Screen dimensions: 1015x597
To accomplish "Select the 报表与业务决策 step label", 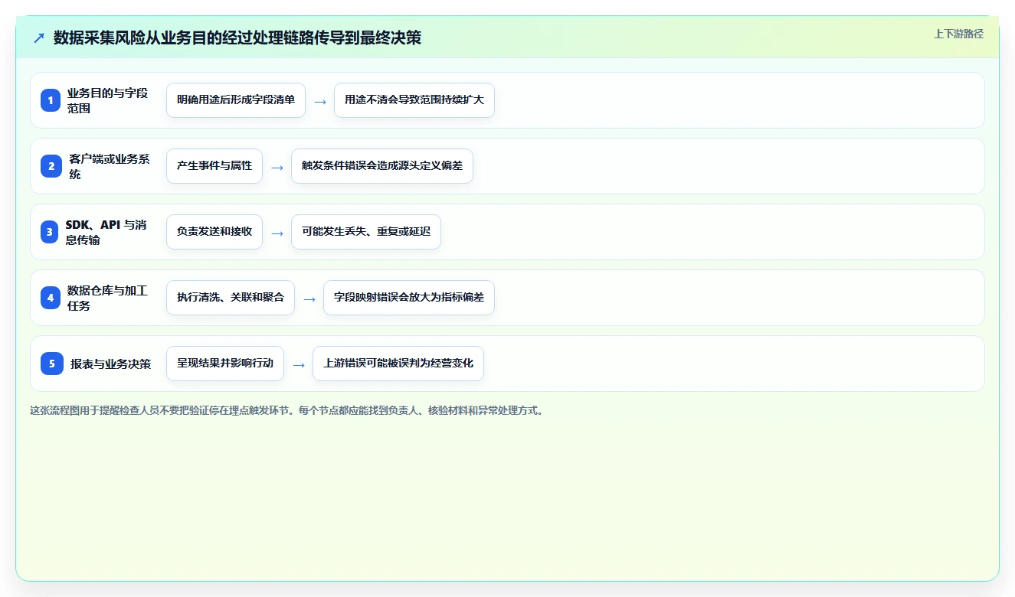I will click(x=111, y=364).
